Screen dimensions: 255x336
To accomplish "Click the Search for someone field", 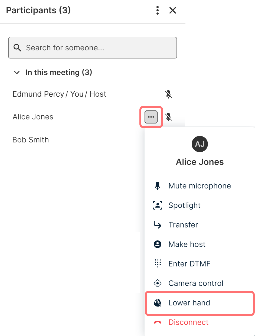I will point(97,48).
